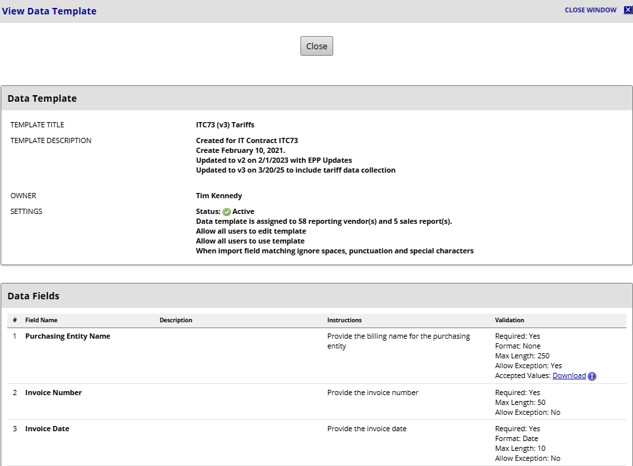Click the green Active status checkmark icon
The image size is (633, 466).
click(226, 212)
